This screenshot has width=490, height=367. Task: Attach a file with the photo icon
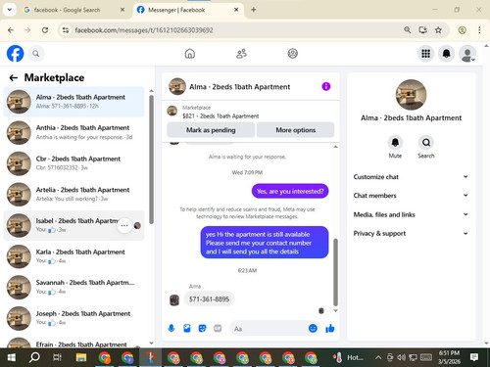(187, 328)
